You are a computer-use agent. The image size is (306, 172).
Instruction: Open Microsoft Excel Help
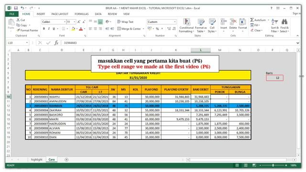pos(271,8)
